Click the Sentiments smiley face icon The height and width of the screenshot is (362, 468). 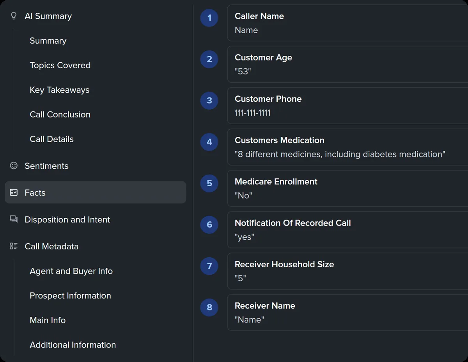[x=14, y=166]
